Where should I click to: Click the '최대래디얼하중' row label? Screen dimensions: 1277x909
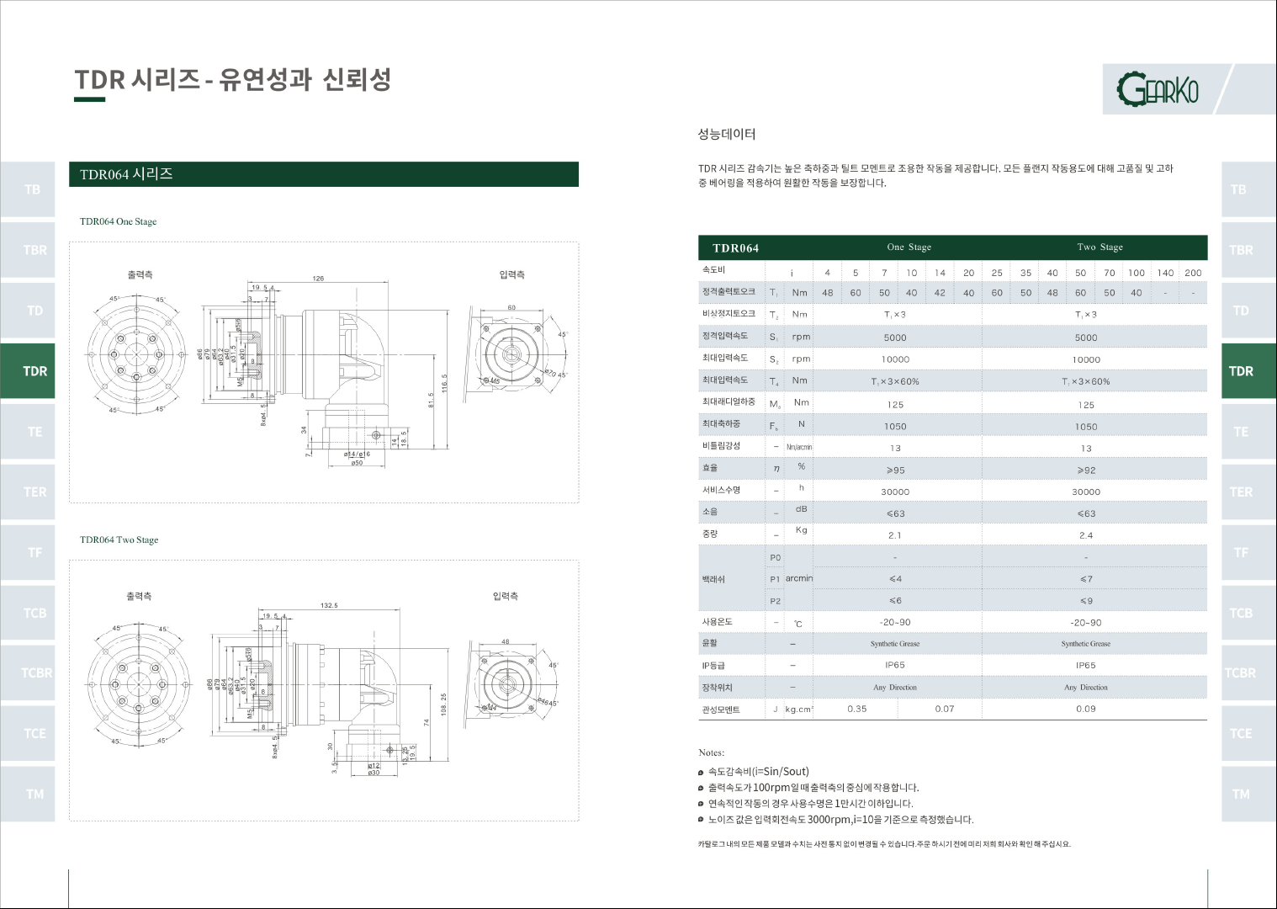coord(729,401)
